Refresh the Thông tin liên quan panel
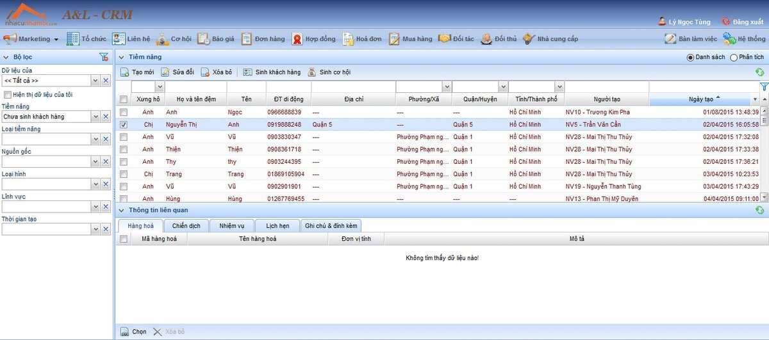769x340 pixels. 760,210
